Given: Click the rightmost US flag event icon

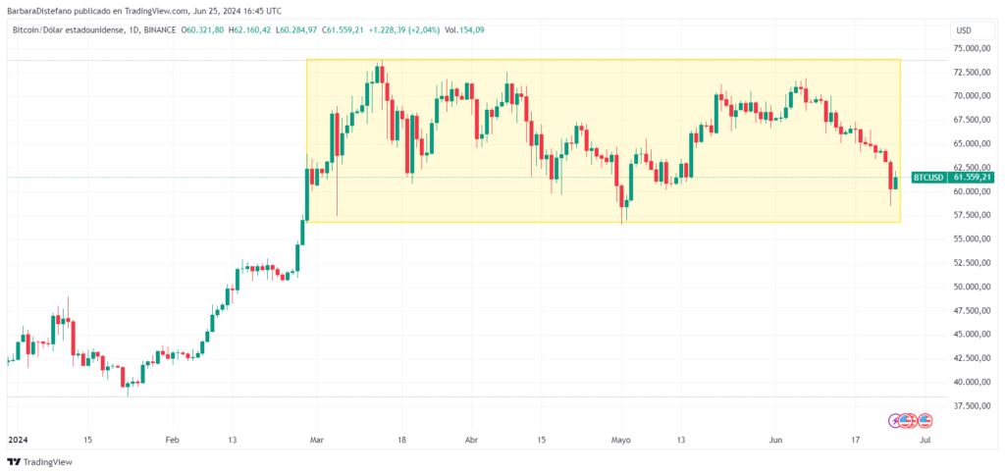Looking at the screenshot, I should click(x=925, y=420).
